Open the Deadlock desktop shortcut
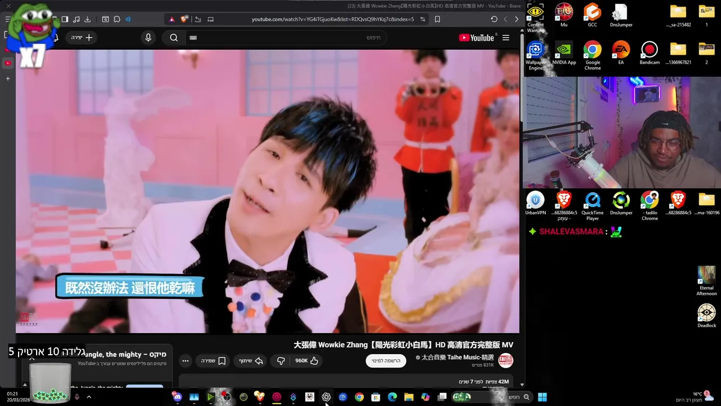The image size is (721, 406). (706, 316)
